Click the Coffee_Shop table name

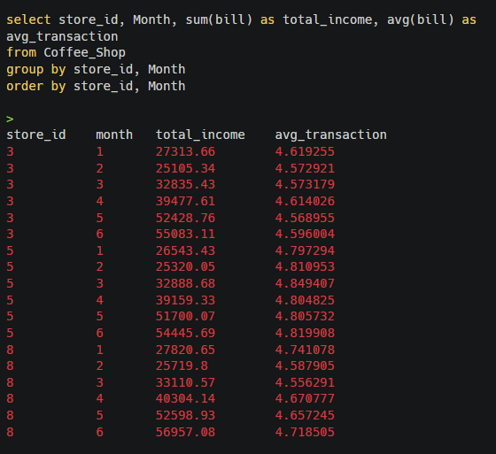click(84, 52)
